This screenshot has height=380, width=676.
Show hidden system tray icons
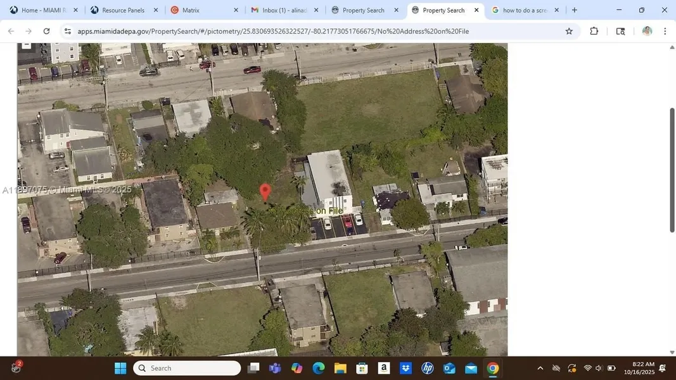(540, 368)
